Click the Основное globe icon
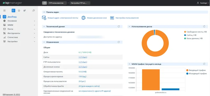The height and width of the screenshot is (96, 210). click(4, 21)
